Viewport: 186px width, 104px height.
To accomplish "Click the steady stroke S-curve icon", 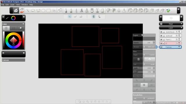I will tap(94, 17).
